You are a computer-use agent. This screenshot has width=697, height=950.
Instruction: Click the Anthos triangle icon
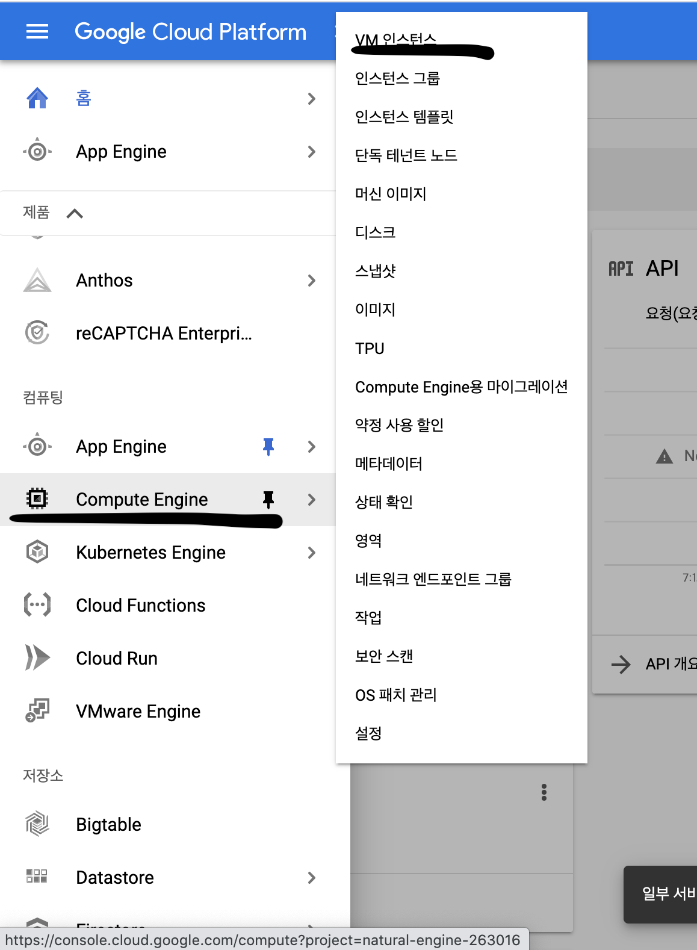click(37, 280)
